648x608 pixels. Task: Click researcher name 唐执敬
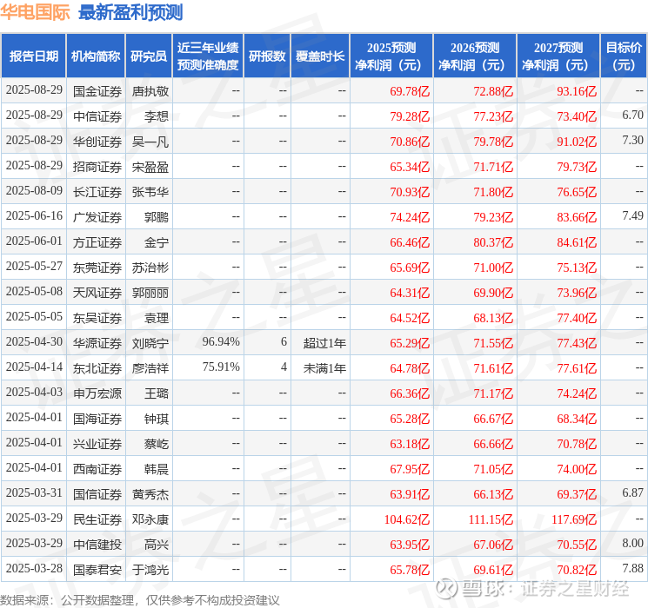click(150, 91)
